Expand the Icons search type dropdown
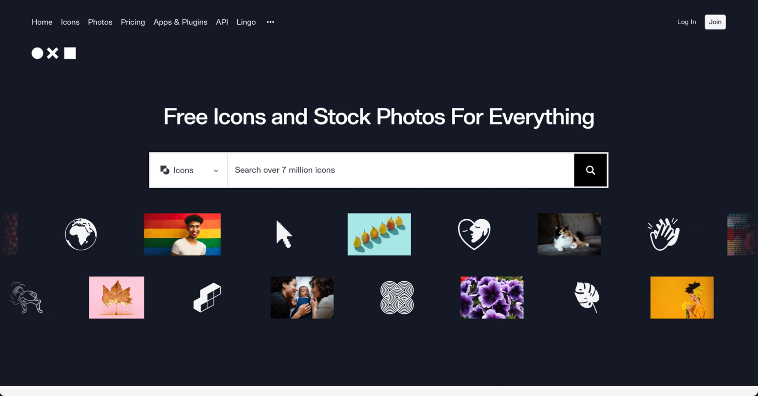Viewport: 758px width, 396px height. (x=189, y=170)
